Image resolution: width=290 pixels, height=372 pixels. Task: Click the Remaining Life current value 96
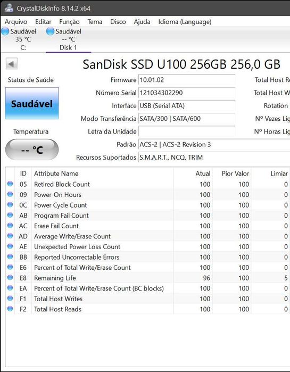[x=206, y=278]
